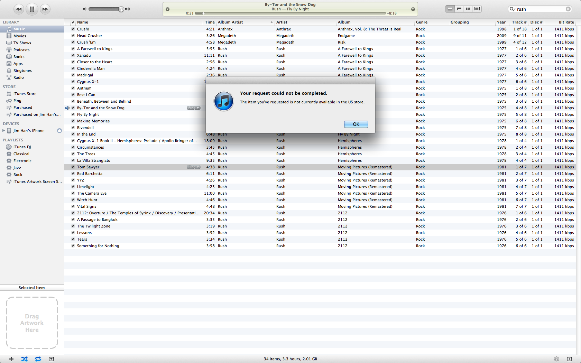Select the Jazz playlist
This screenshot has width=581, height=363.
pyautogui.click(x=16, y=168)
